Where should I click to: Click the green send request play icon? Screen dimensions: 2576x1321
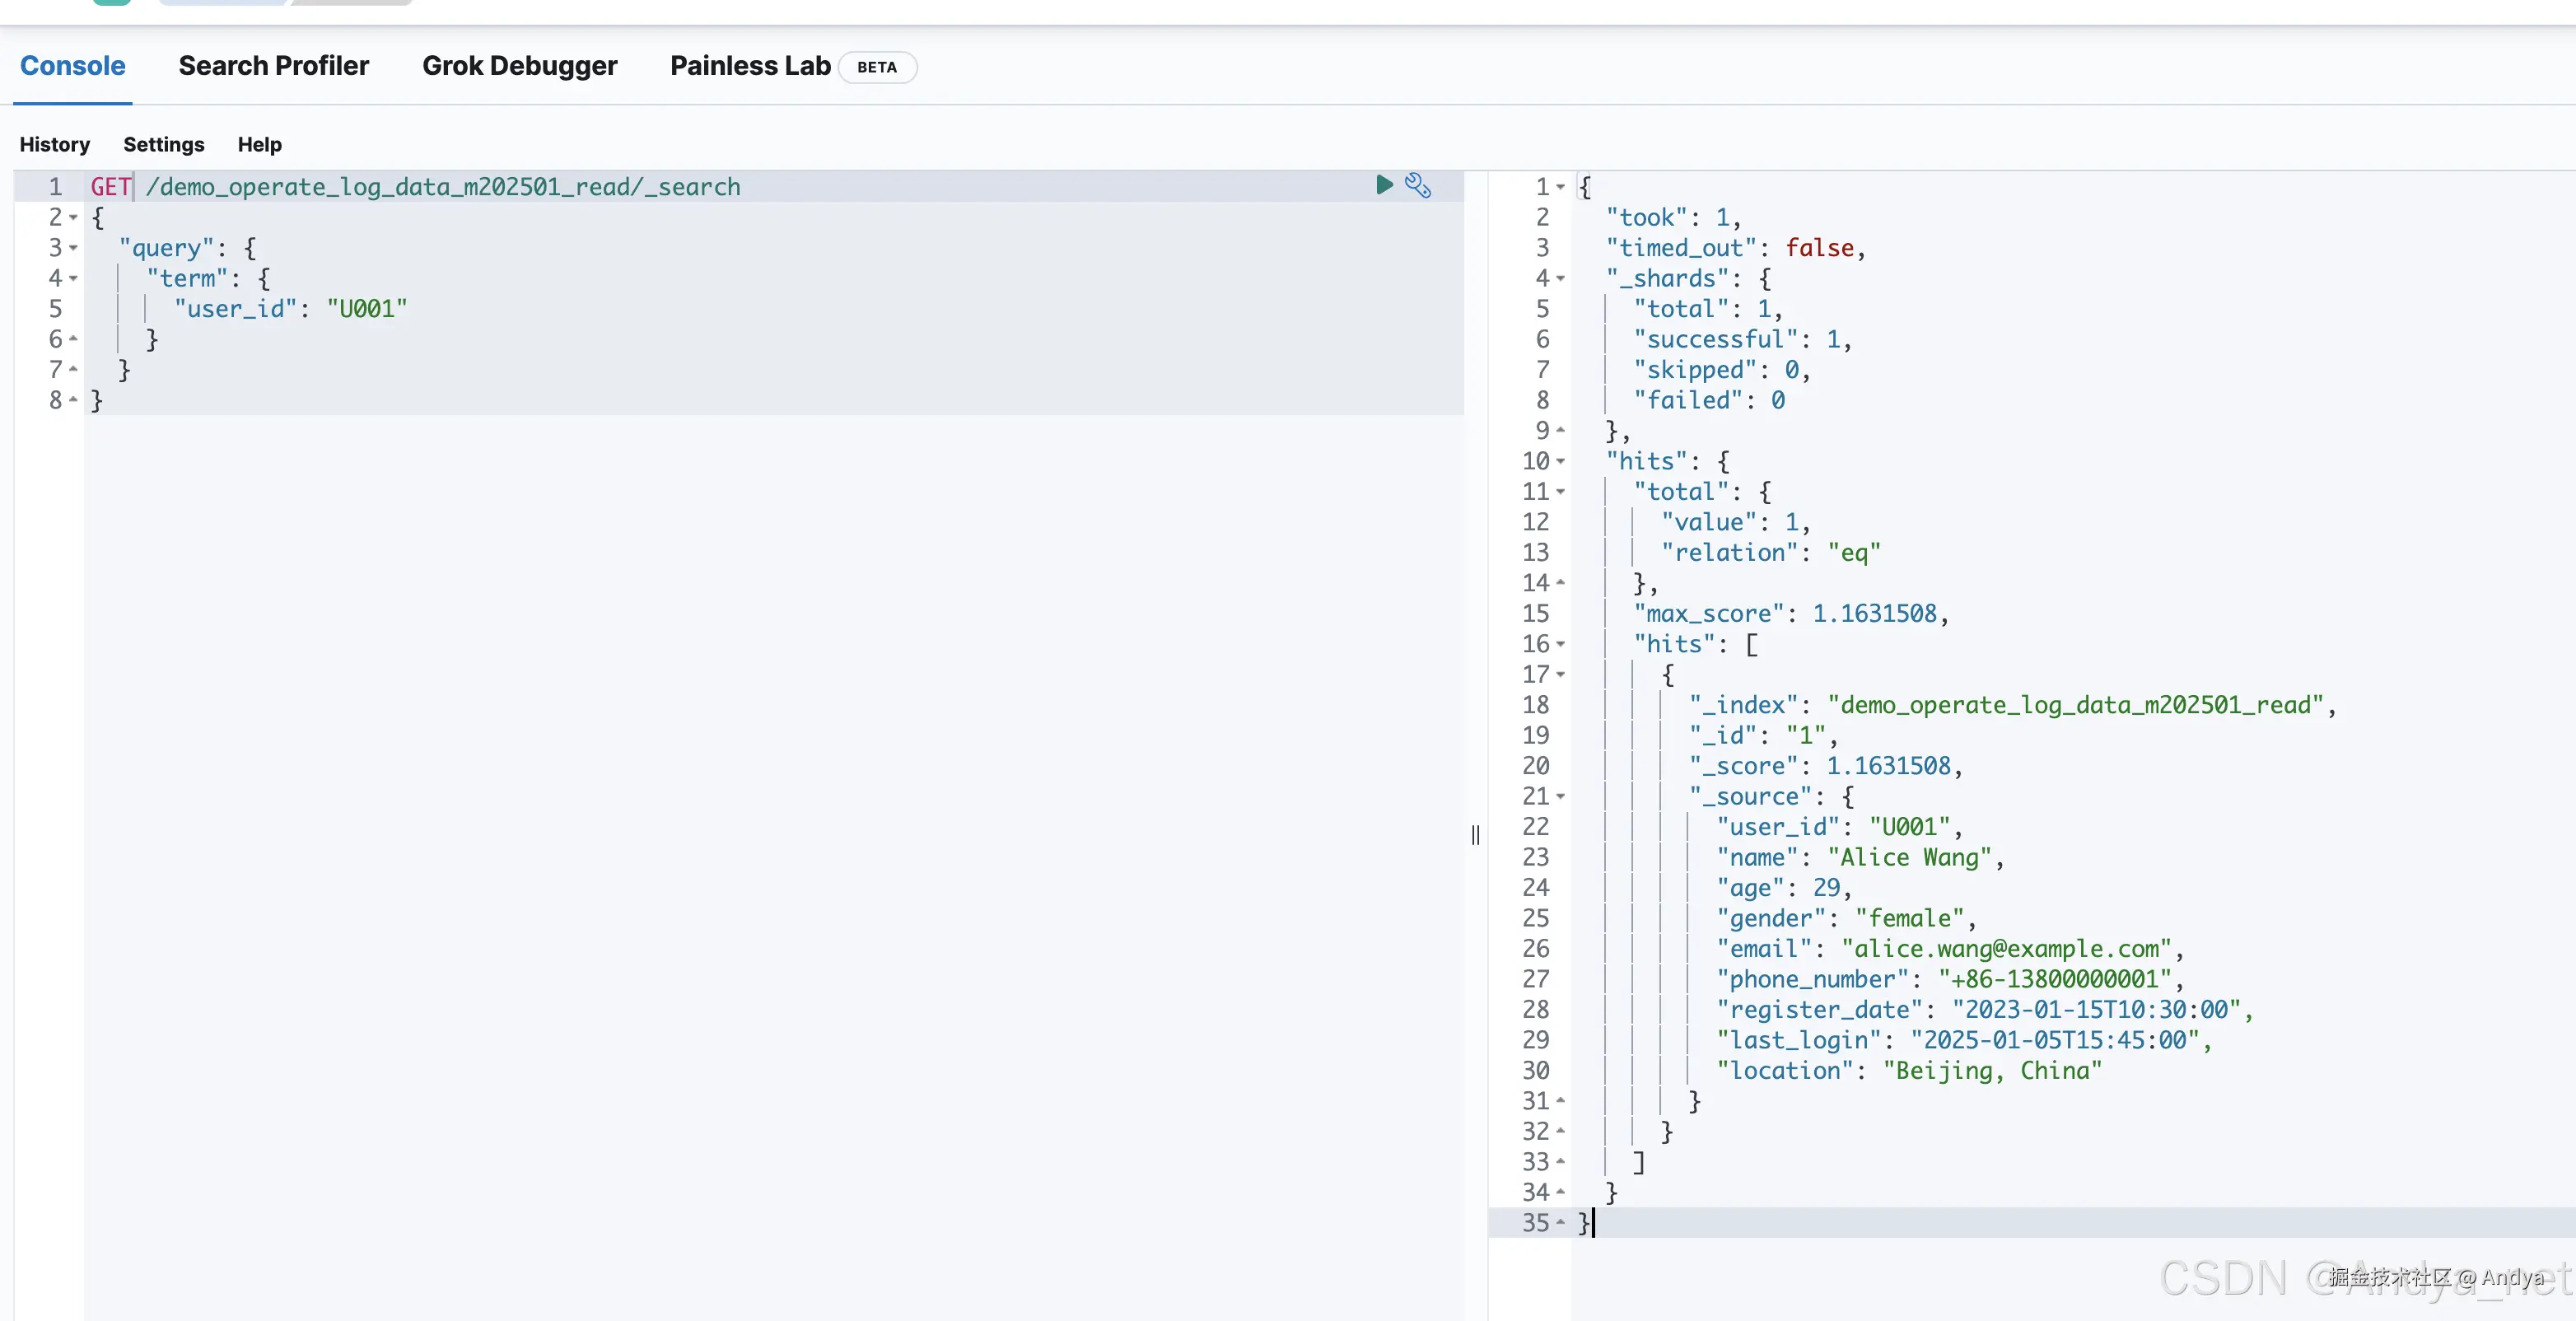coord(1384,185)
